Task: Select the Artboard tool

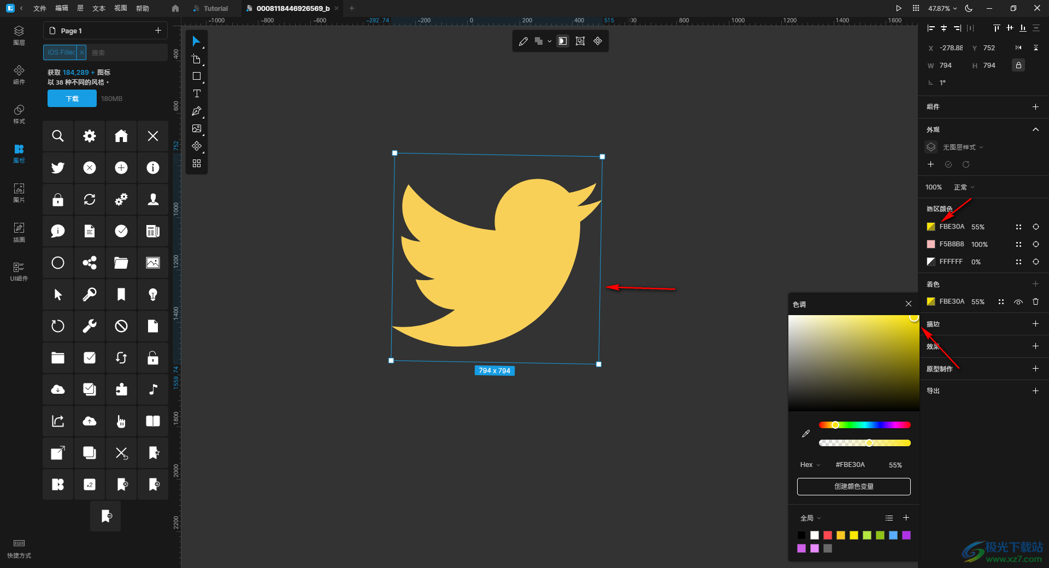Action: (196, 59)
